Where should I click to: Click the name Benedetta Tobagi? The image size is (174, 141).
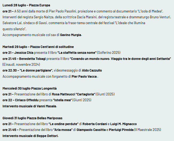[32, 59]
